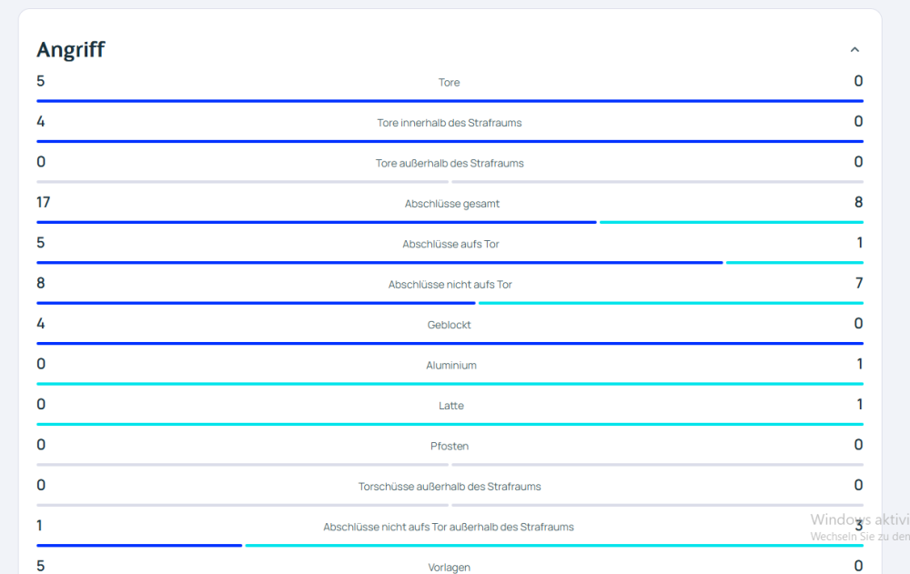The image size is (910, 574).
Task: Select the Pfosten stat label
Action: pyautogui.click(x=450, y=447)
